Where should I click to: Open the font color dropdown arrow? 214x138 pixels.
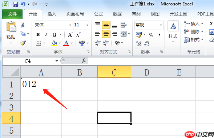[72, 43]
